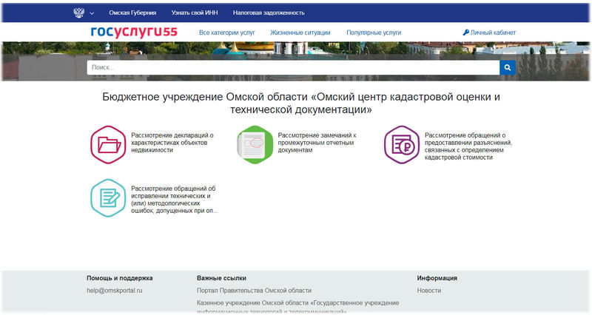Click the Бюджетное учреждение Омской области page title
Screen dimensions: 592x315
tap(301, 103)
